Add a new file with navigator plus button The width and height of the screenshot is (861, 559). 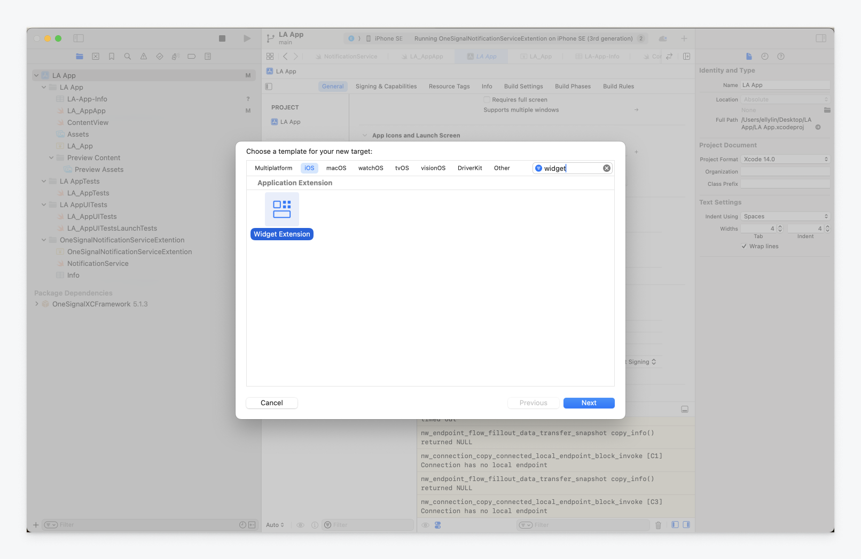pos(36,525)
